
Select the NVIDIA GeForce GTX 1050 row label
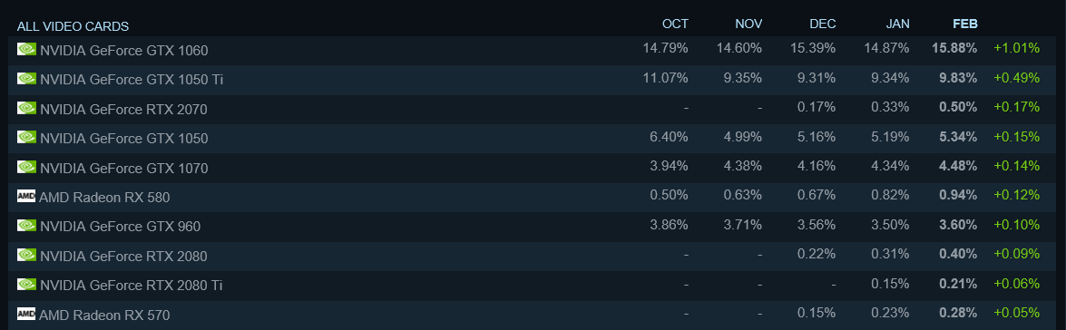tap(123, 139)
